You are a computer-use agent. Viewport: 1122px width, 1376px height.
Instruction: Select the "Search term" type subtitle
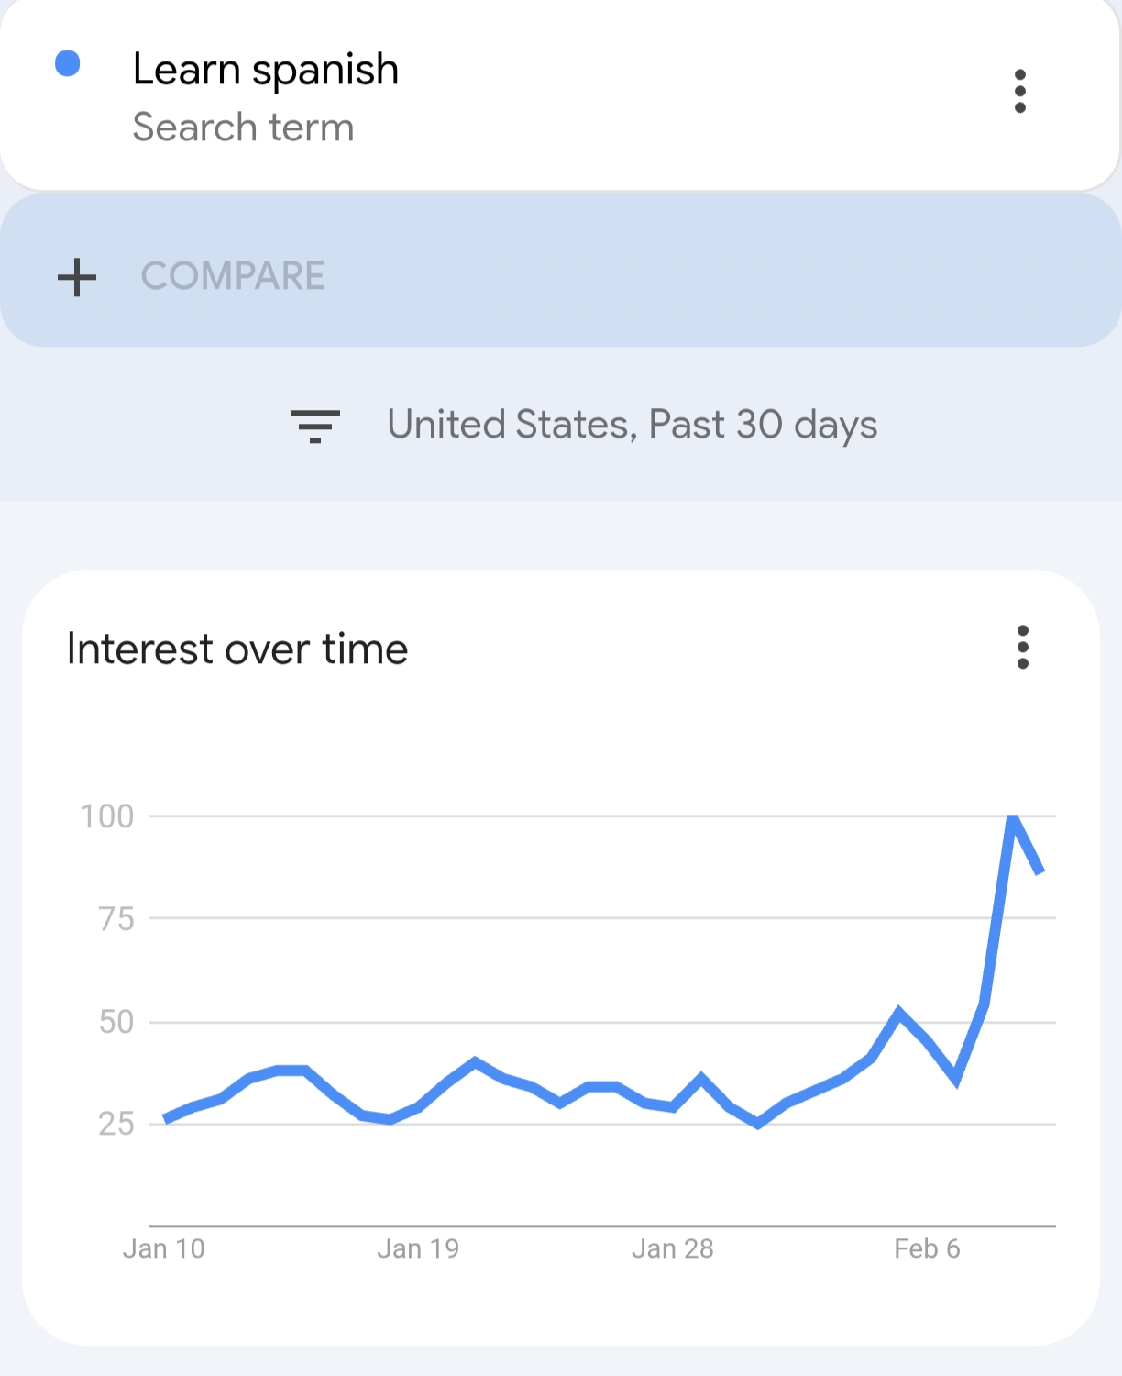[x=243, y=128]
